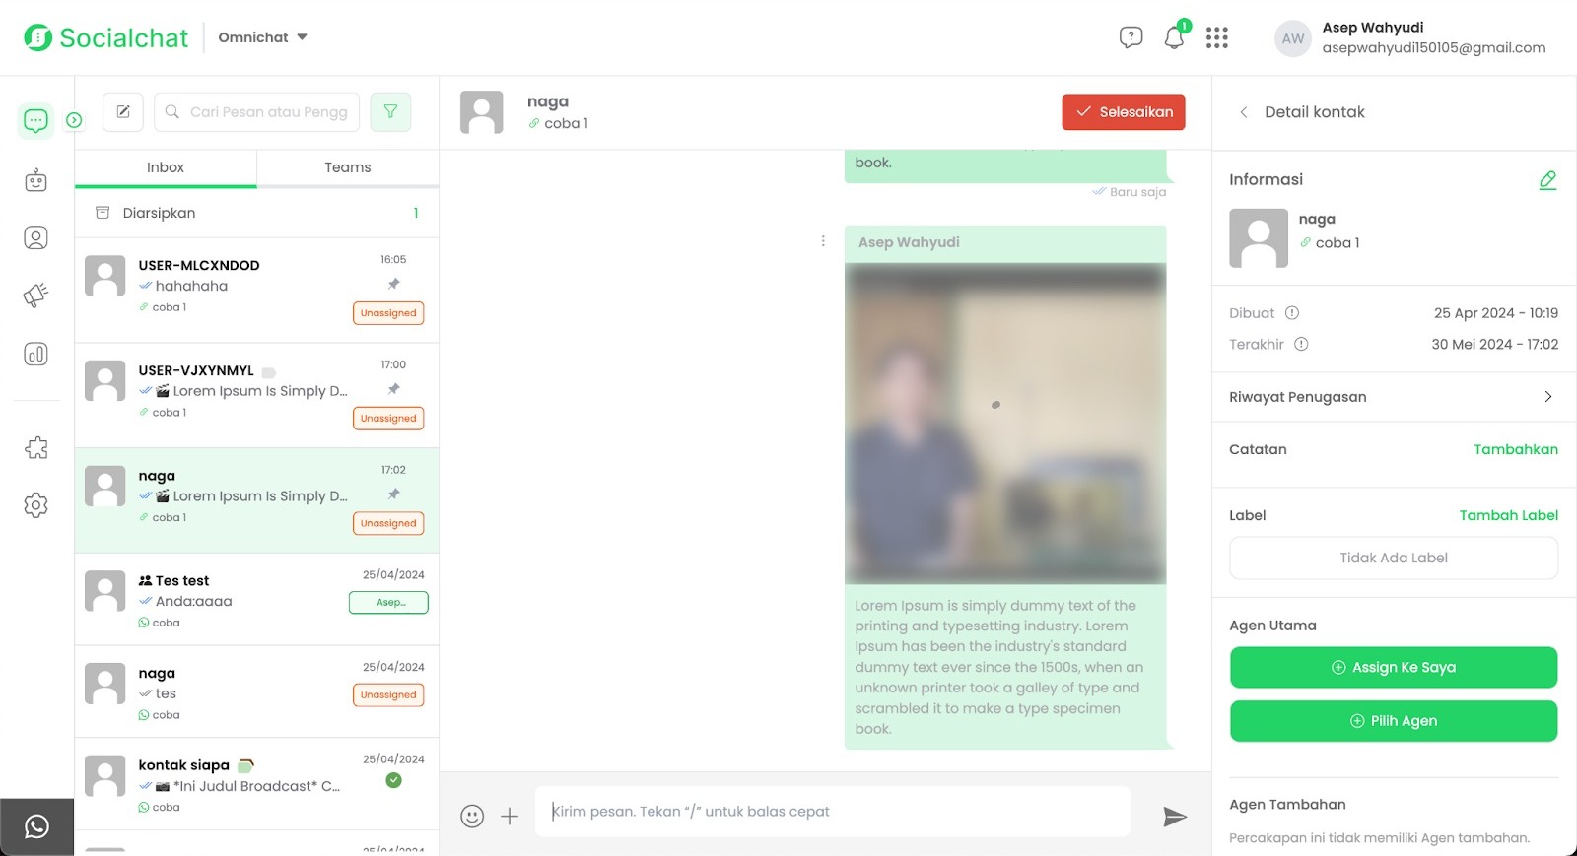Toggle pin on USER-VJXYNMYL conversation
This screenshot has height=856, width=1577.
tap(394, 389)
